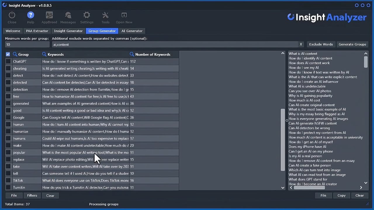This screenshot has width=374, height=210.
Task: Check the ChatGPT group checkbox
Action: tap(8, 62)
